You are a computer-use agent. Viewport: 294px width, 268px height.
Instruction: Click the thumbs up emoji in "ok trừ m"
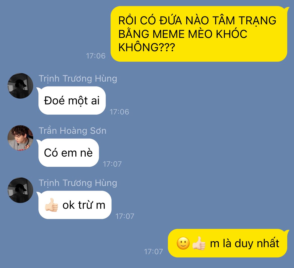52,205
